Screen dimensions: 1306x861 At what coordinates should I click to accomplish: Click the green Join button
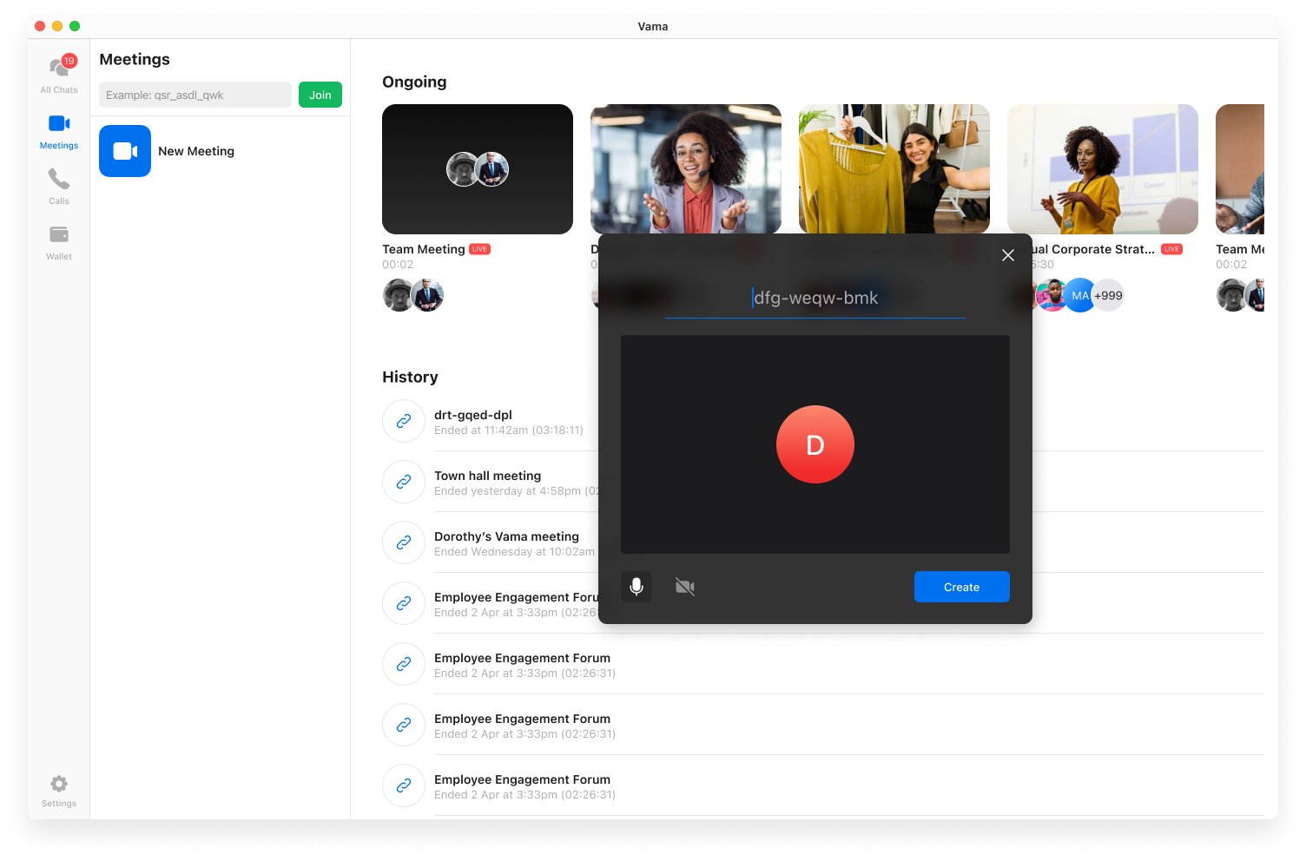point(320,95)
